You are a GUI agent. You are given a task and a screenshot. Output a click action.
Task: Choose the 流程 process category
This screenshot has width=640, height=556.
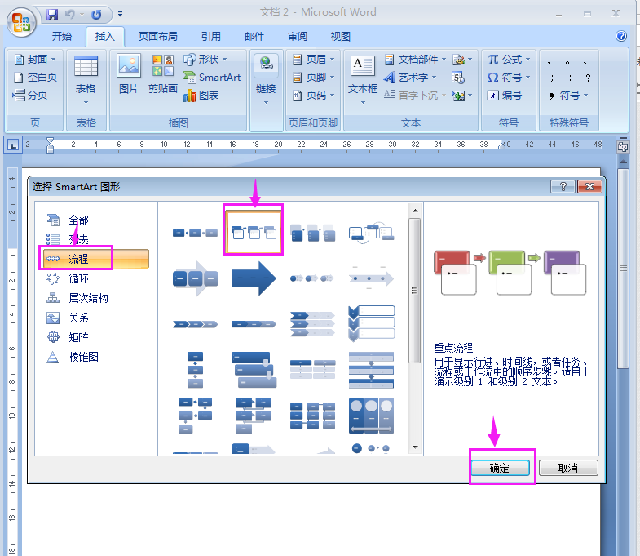(96, 259)
